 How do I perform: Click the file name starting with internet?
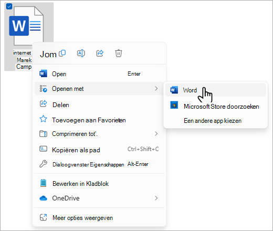(23, 60)
